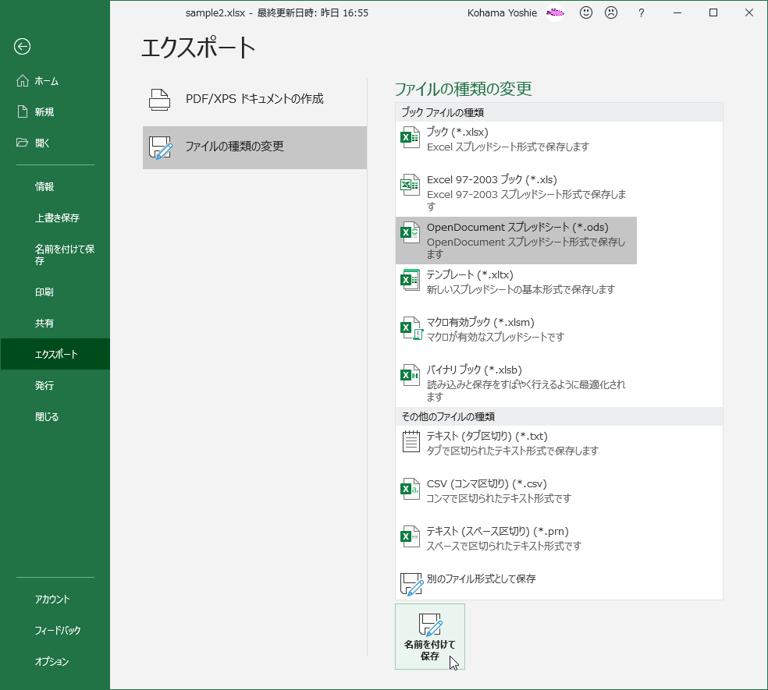Image resolution: width=768 pixels, height=690 pixels.
Task: Click the 新規 label in sidebar
Action: tap(44, 112)
